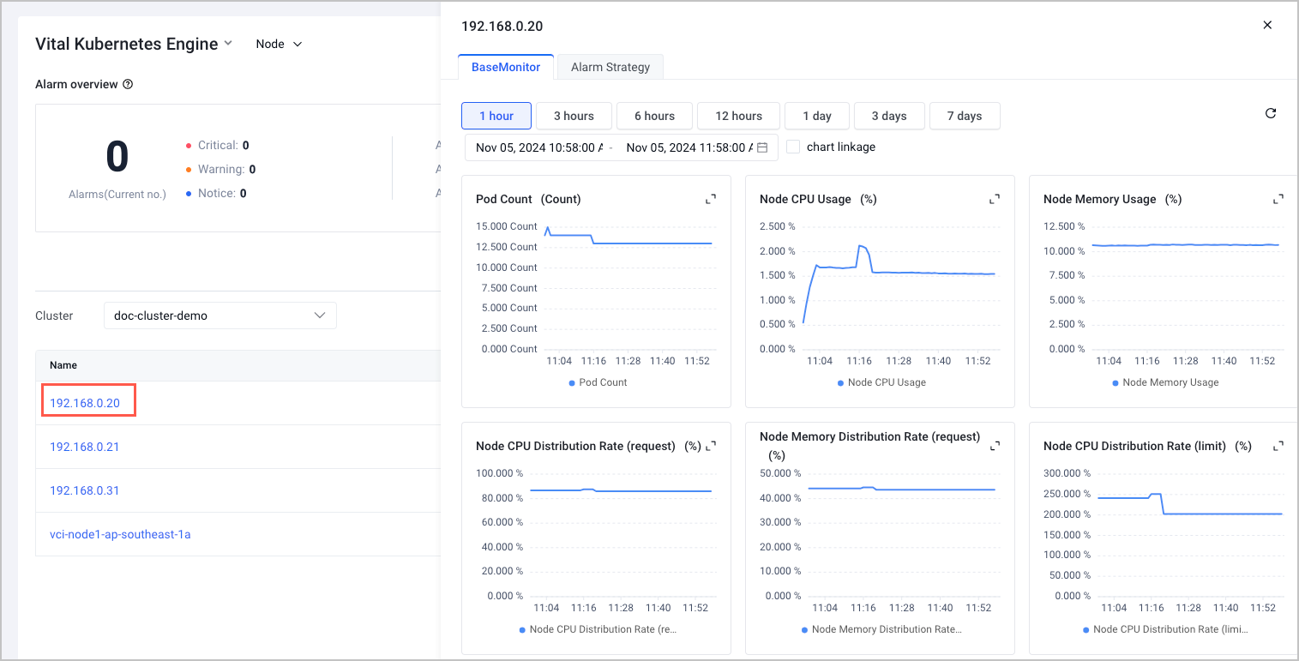Toggle the Node CPU Usage legend series
Screen dimensions: 1299x661
coord(881,382)
